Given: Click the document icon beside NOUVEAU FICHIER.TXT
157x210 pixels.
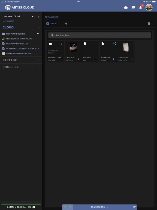Looking at the screenshot, I should point(4,44).
